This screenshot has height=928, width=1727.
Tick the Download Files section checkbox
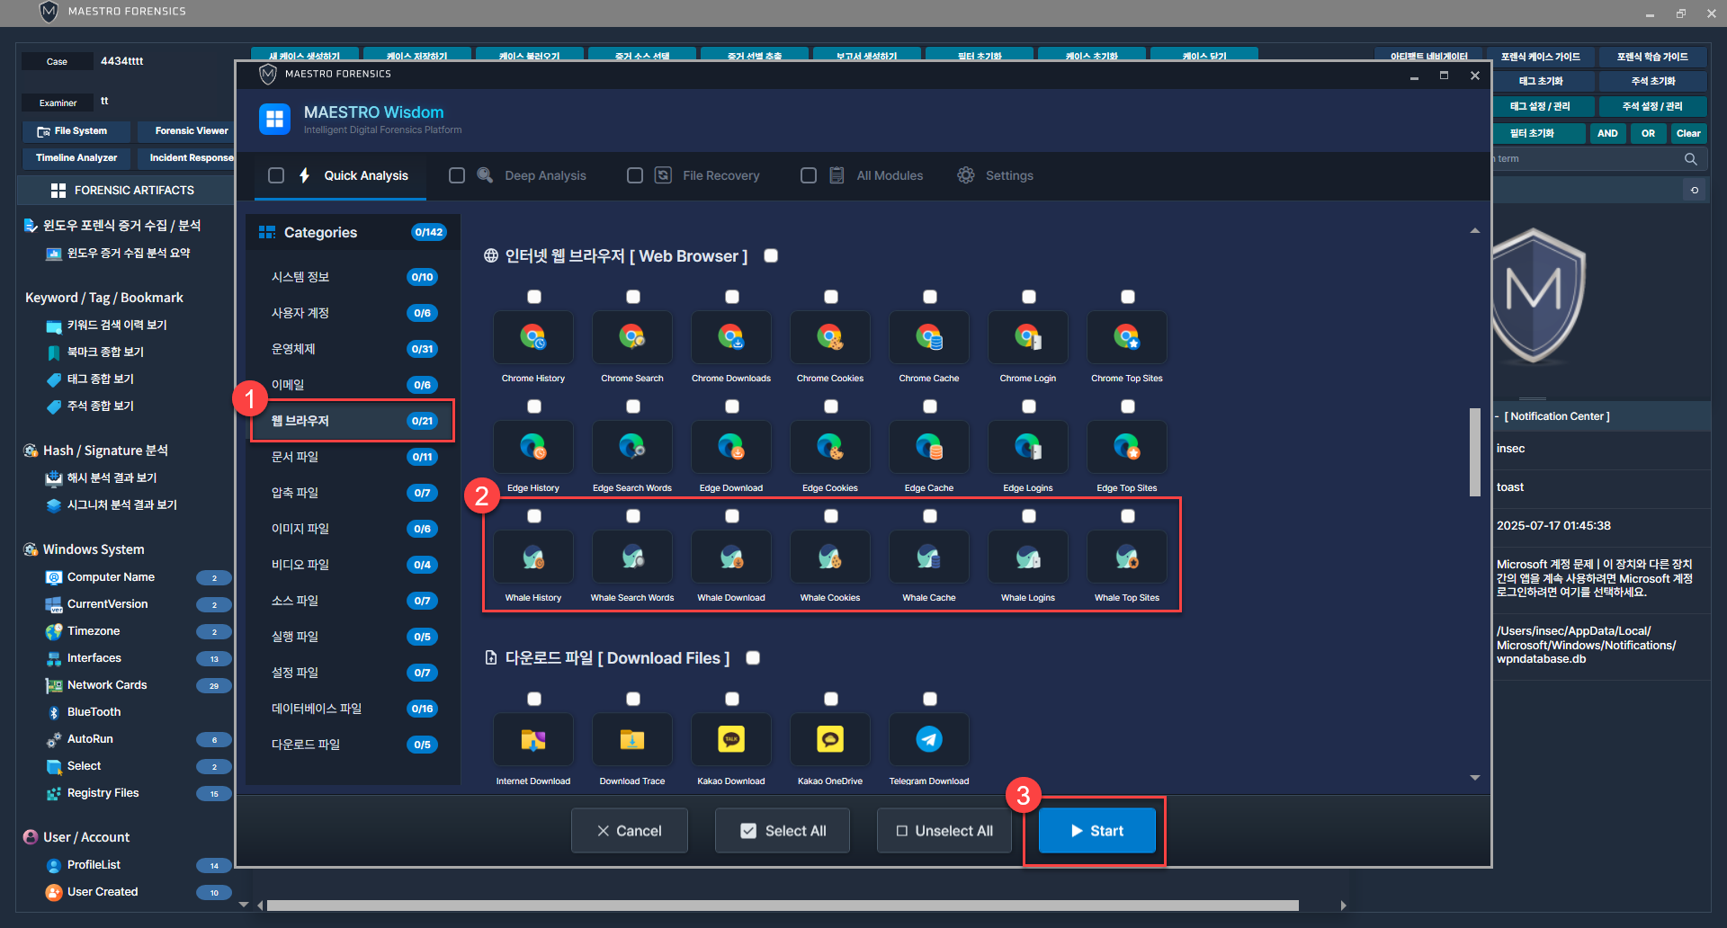pyautogui.click(x=753, y=658)
